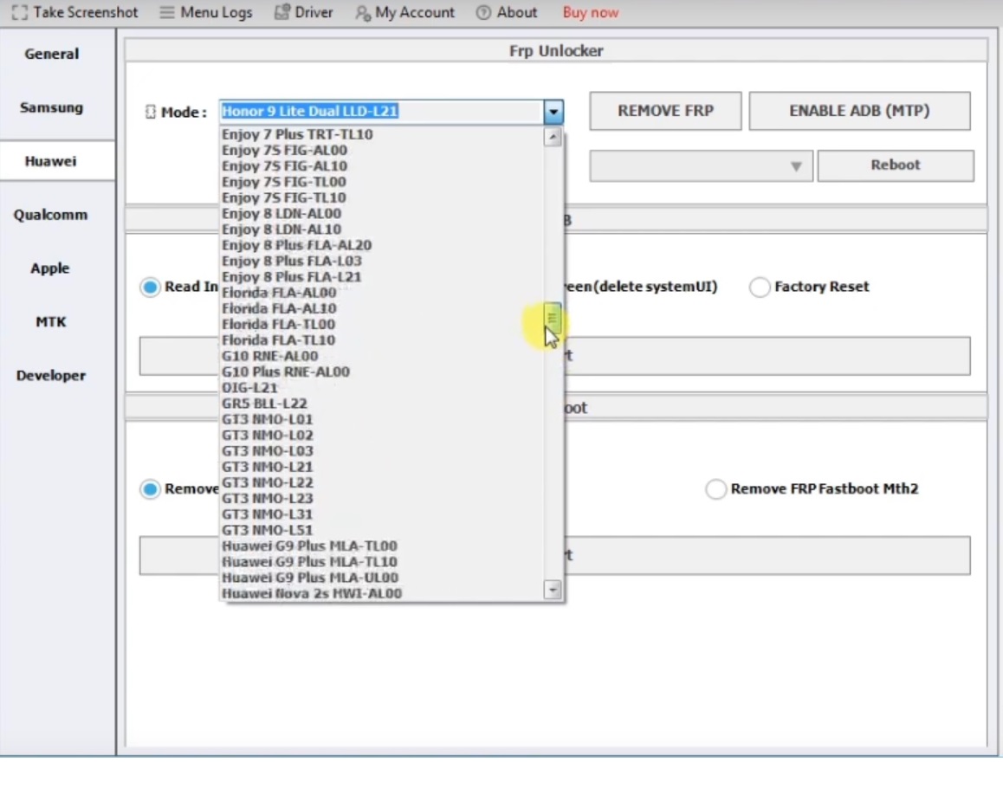Select the Huawei tab

52,161
